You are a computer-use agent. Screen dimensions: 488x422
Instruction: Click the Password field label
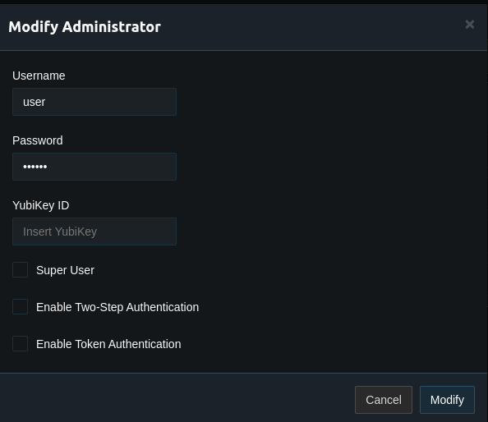pyautogui.click(x=38, y=140)
